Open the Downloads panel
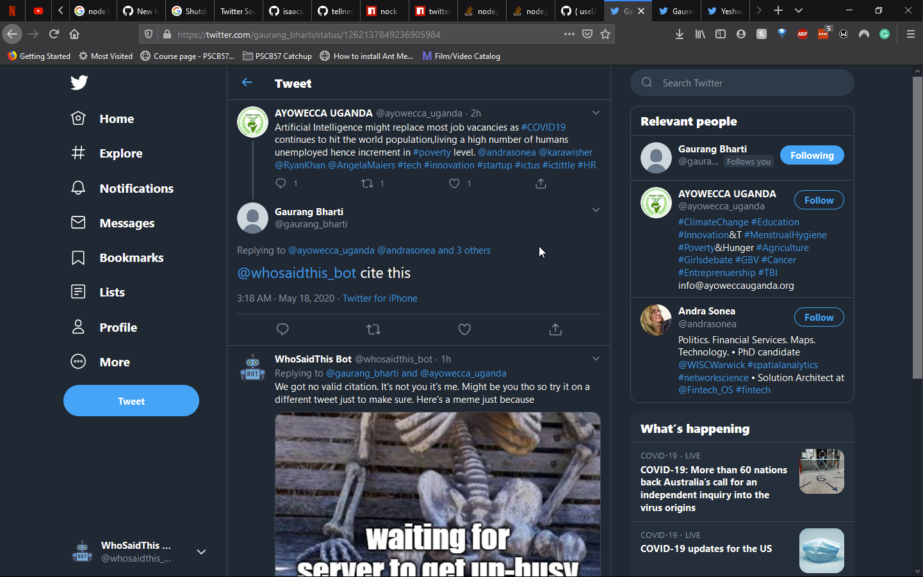This screenshot has height=577, width=923. (x=680, y=34)
